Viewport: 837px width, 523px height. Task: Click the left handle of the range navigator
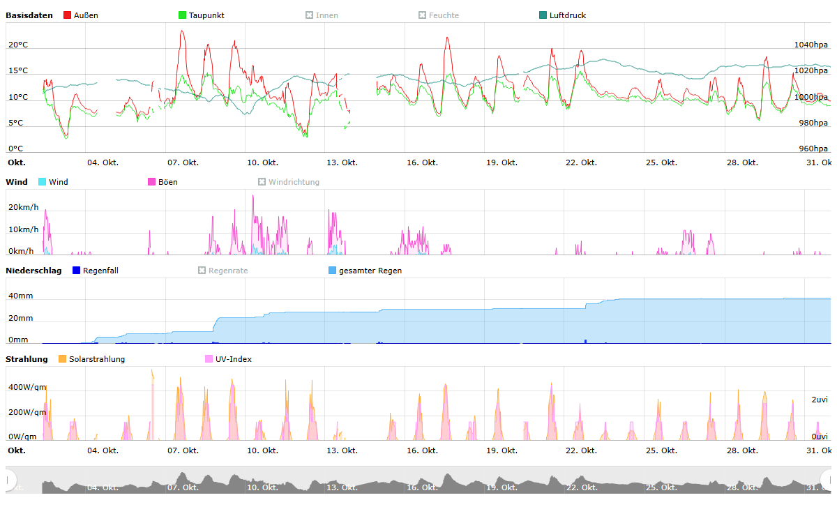tap(10, 480)
